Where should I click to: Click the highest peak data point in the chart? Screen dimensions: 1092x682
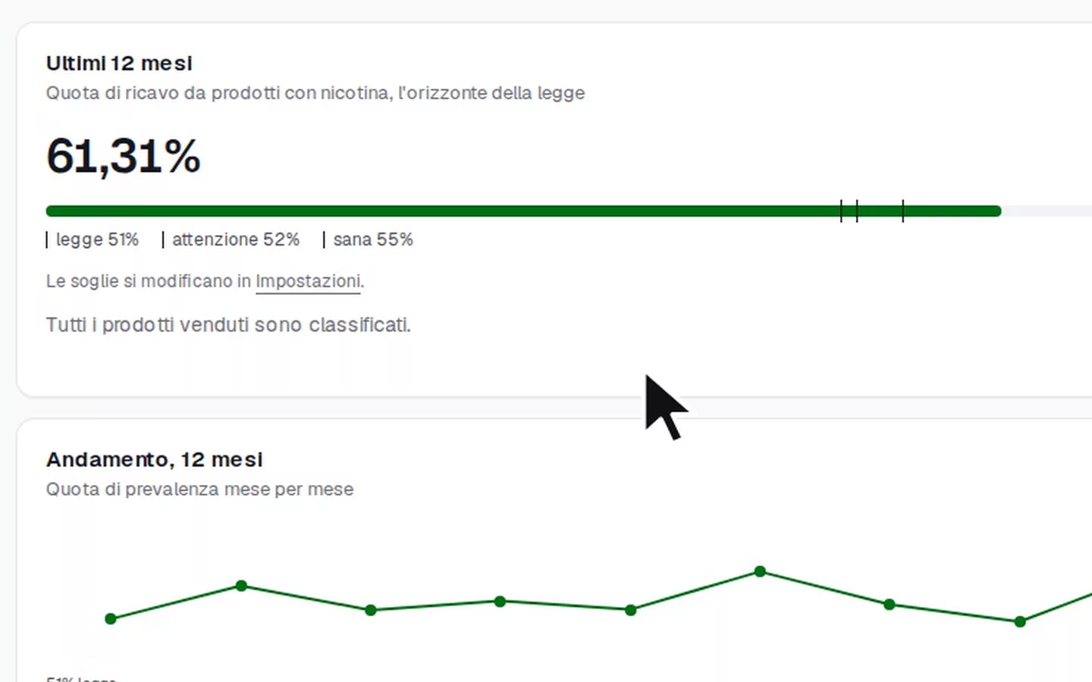point(760,571)
